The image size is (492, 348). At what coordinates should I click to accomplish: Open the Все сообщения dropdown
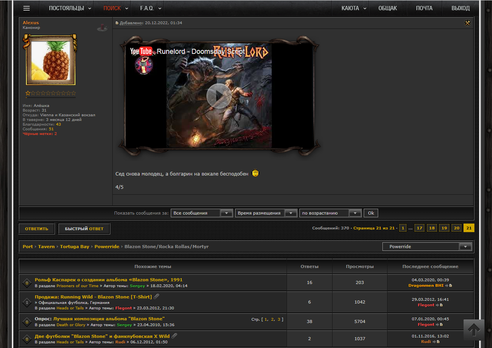coord(202,213)
